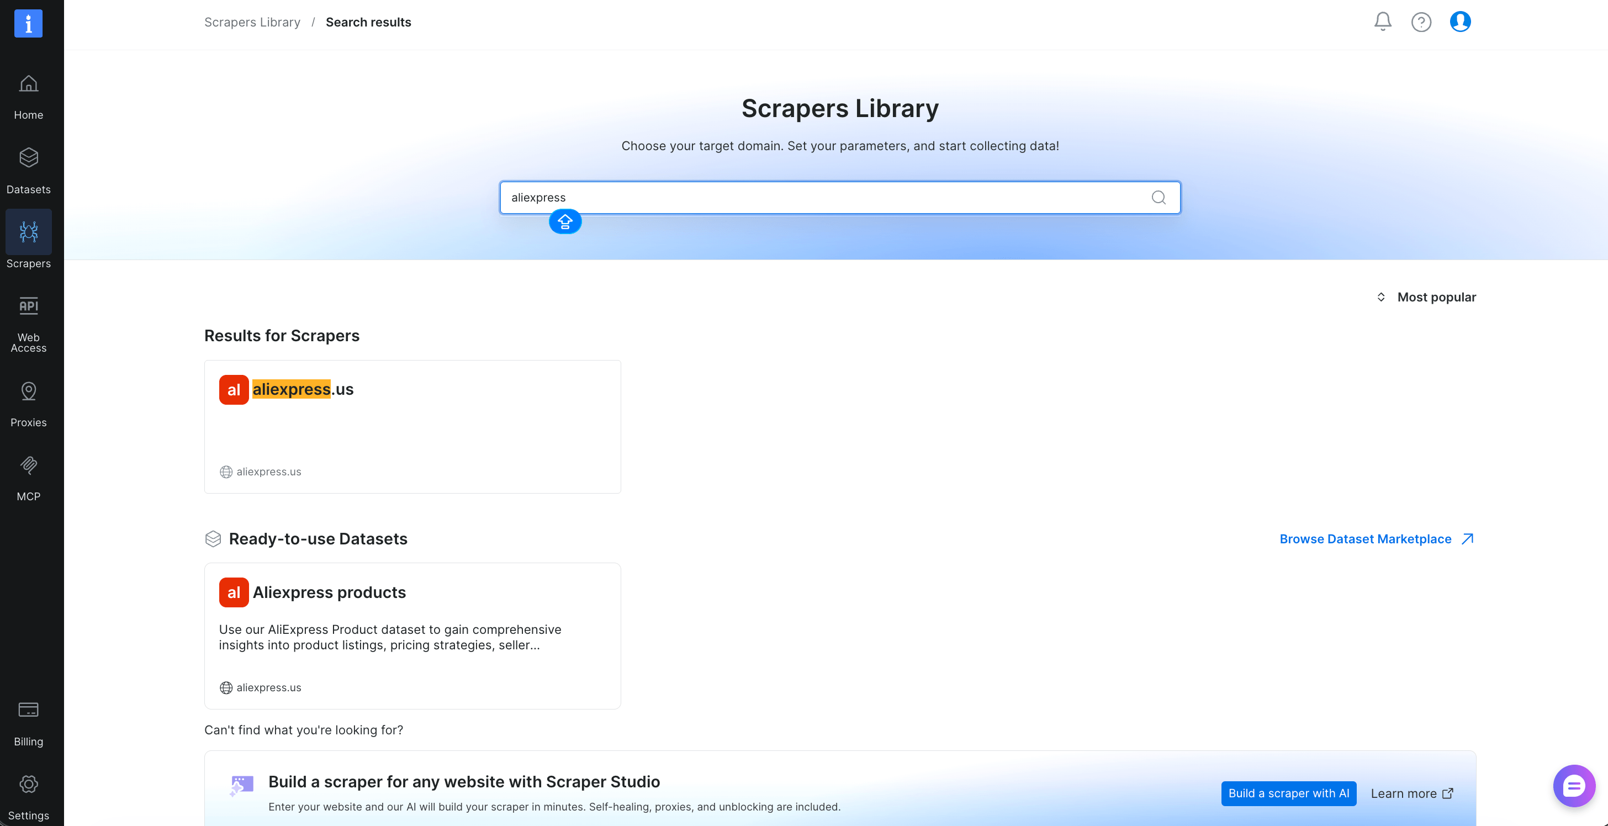Open the Learn more link
The image size is (1608, 826).
[x=1412, y=793]
